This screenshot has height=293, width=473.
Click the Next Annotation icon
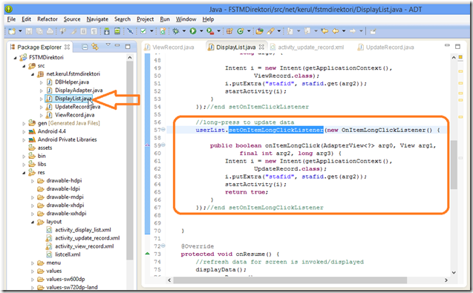tap(290, 31)
